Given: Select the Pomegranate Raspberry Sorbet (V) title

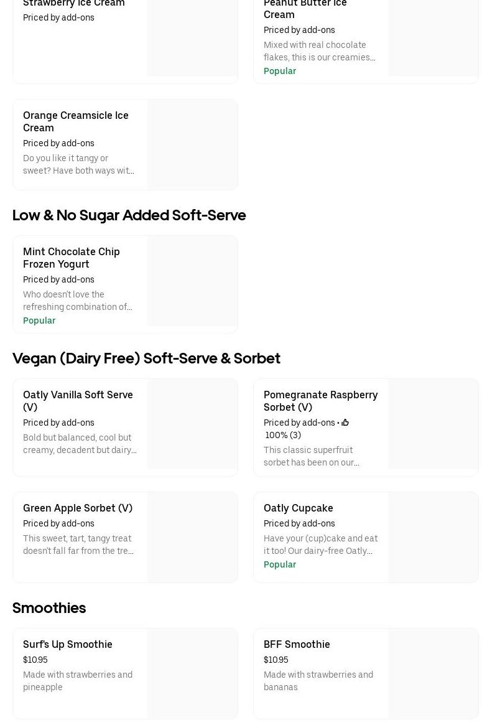Looking at the screenshot, I should (x=320, y=401).
